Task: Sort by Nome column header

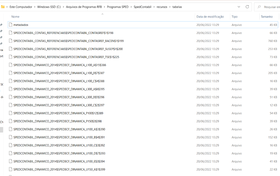Action: (15, 17)
